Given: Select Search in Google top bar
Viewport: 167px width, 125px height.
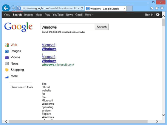Looking at the screenshot, I should coord(17,15).
